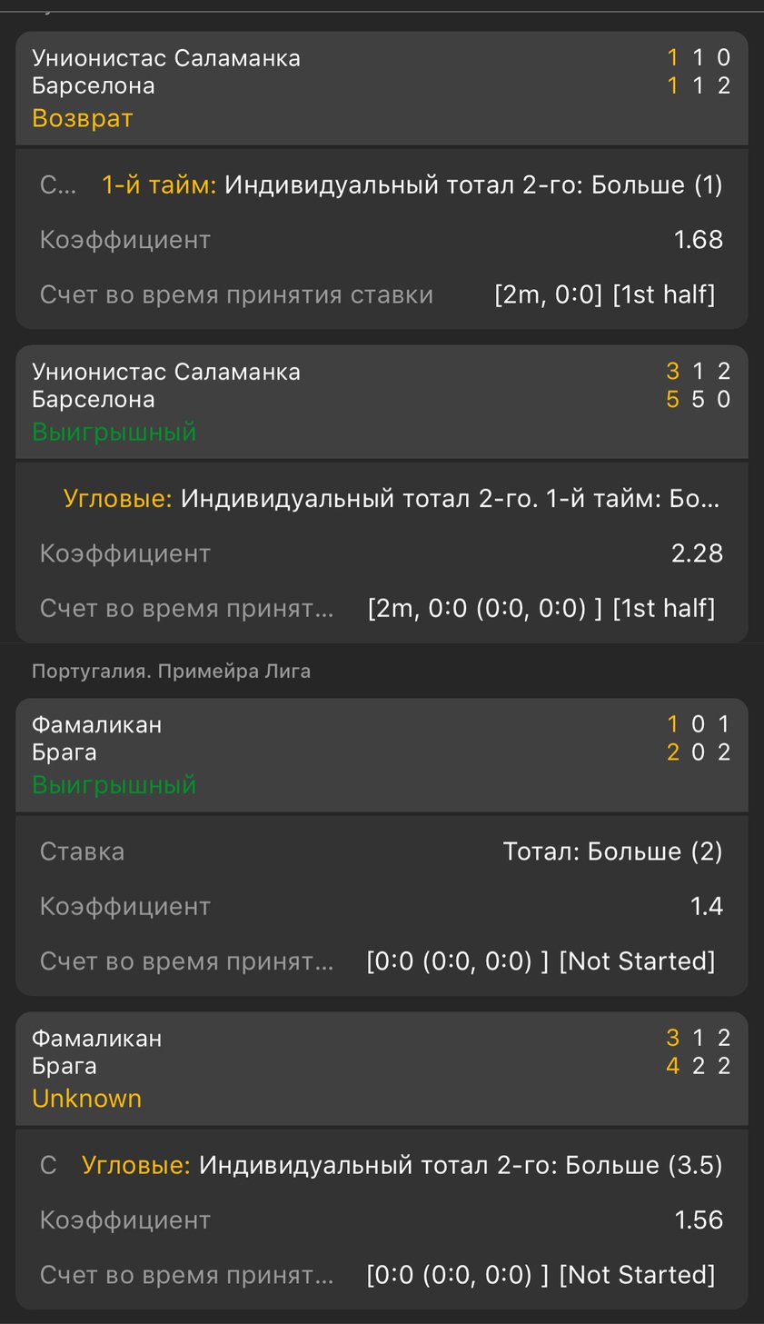
Task: Click the yellow score 4 for Брага
Action: pyautogui.click(x=672, y=1066)
